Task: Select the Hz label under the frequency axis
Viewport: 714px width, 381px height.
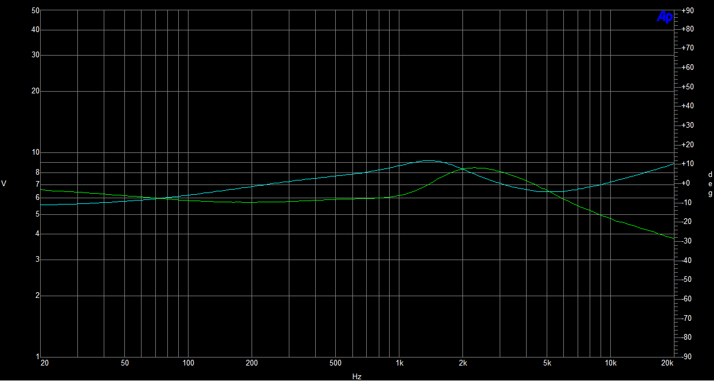Action: click(x=357, y=376)
